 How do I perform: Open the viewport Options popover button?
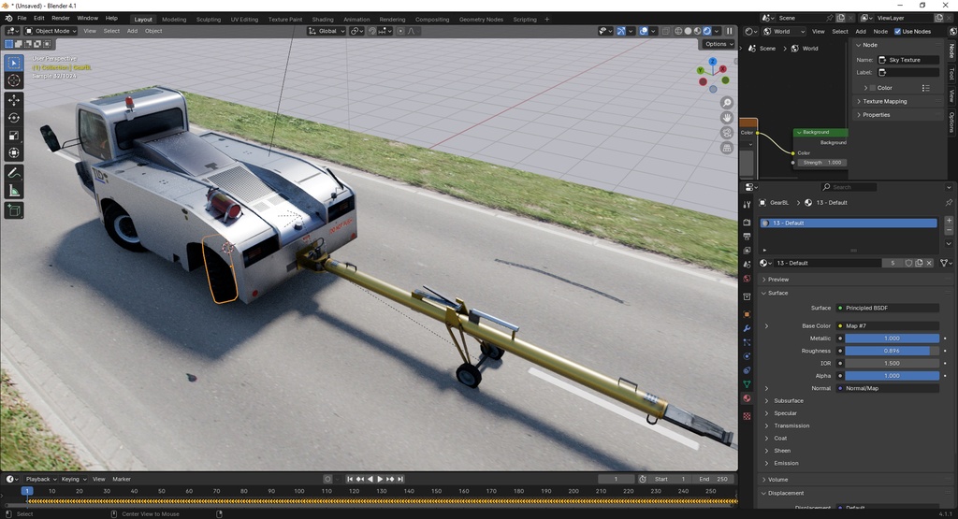[x=718, y=44]
